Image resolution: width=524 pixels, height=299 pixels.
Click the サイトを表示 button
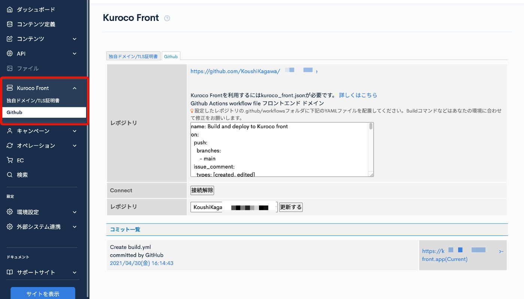43,293
